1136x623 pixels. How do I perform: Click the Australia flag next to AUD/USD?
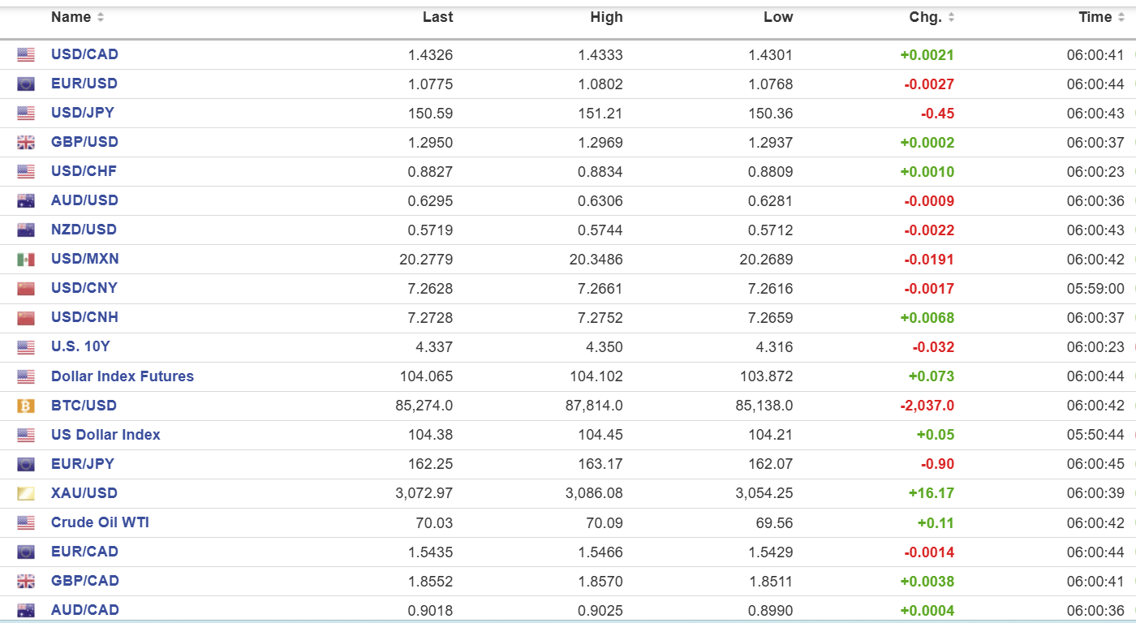(26, 201)
